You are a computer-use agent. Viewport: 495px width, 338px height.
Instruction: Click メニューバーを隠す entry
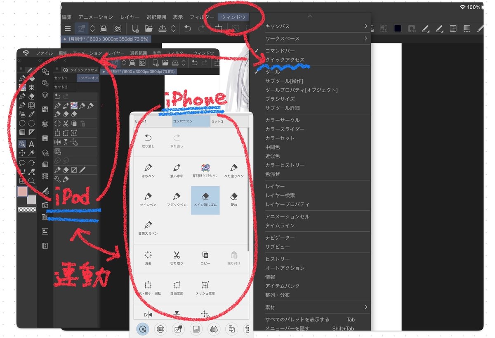coord(287,328)
